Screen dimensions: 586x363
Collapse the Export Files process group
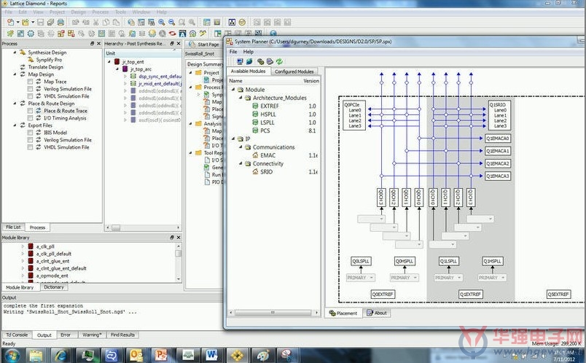click(x=15, y=125)
